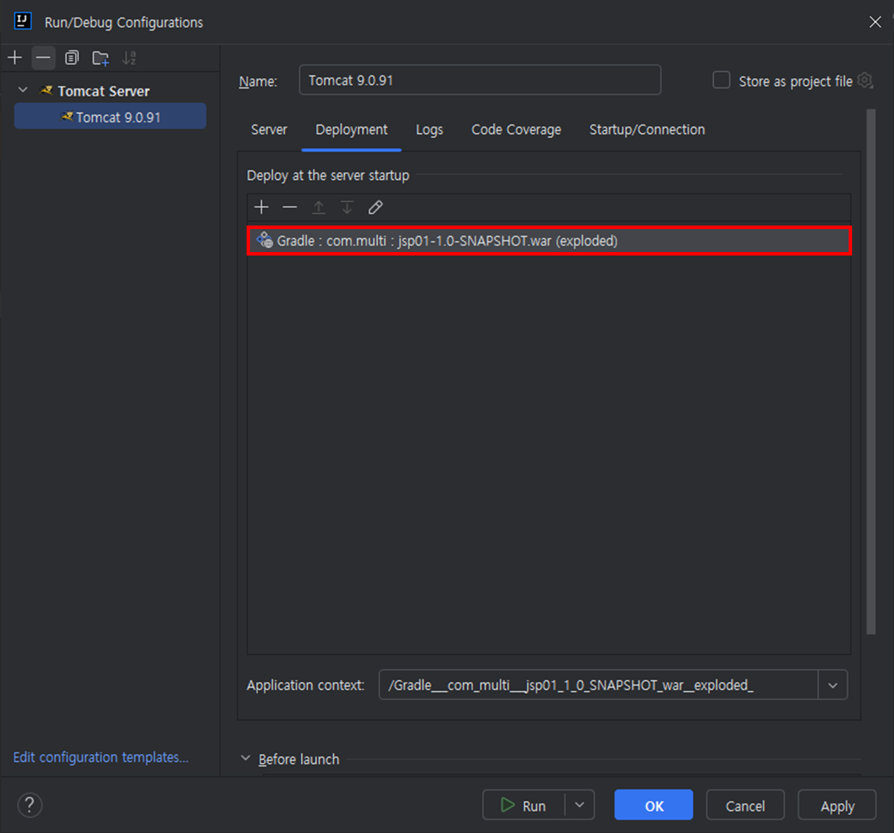Remove the selected run configuration
This screenshot has width=894, height=833.
43,58
